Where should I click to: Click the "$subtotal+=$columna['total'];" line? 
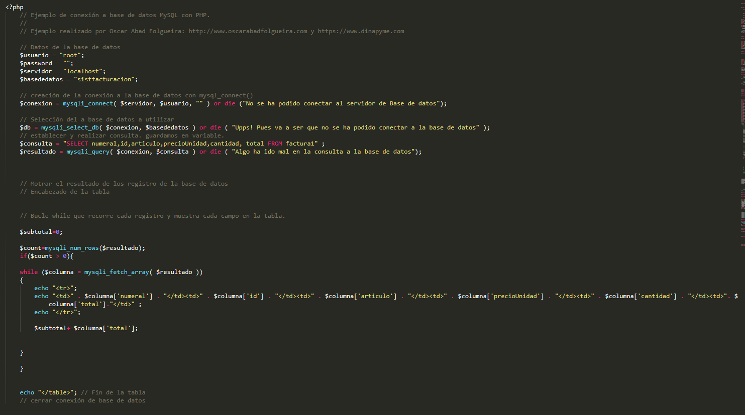tap(86, 328)
